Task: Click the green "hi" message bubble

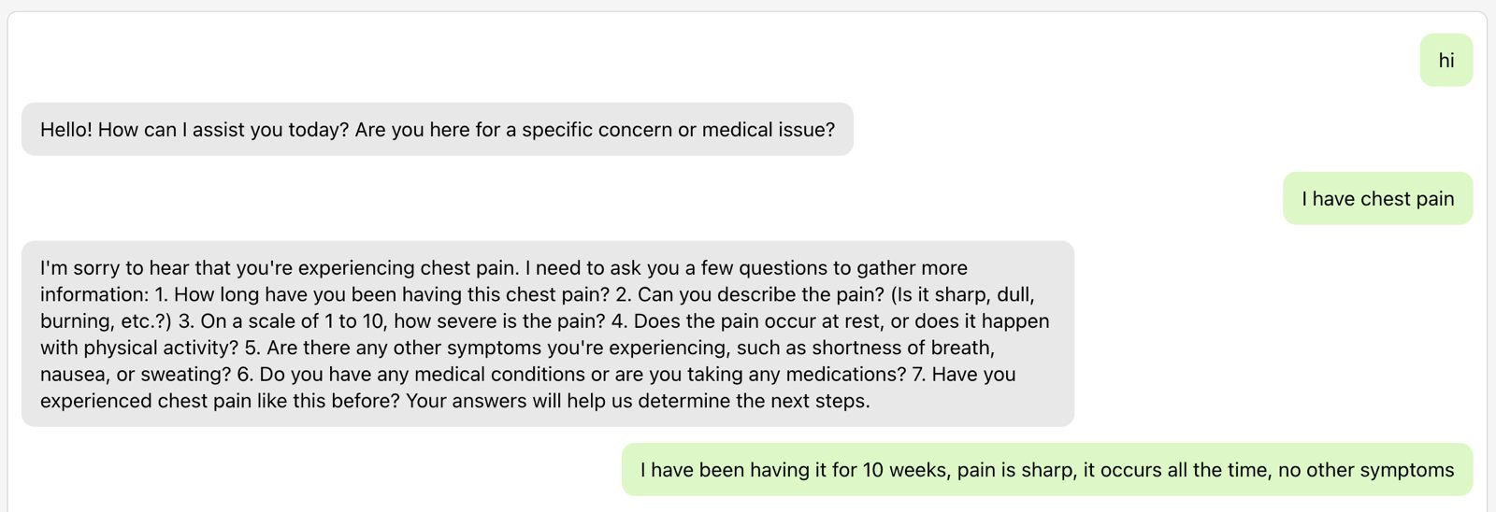Action: pos(1446,61)
